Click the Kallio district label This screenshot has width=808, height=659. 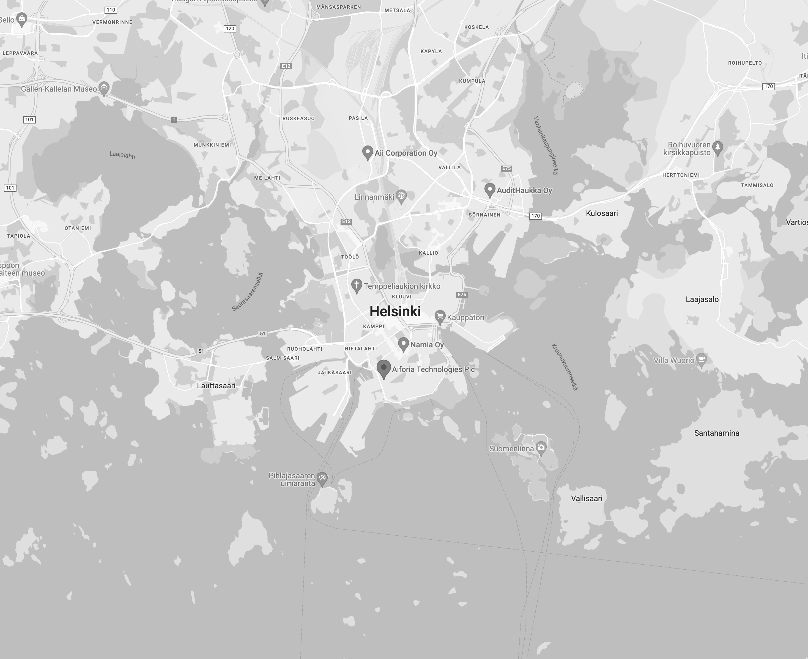(428, 253)
